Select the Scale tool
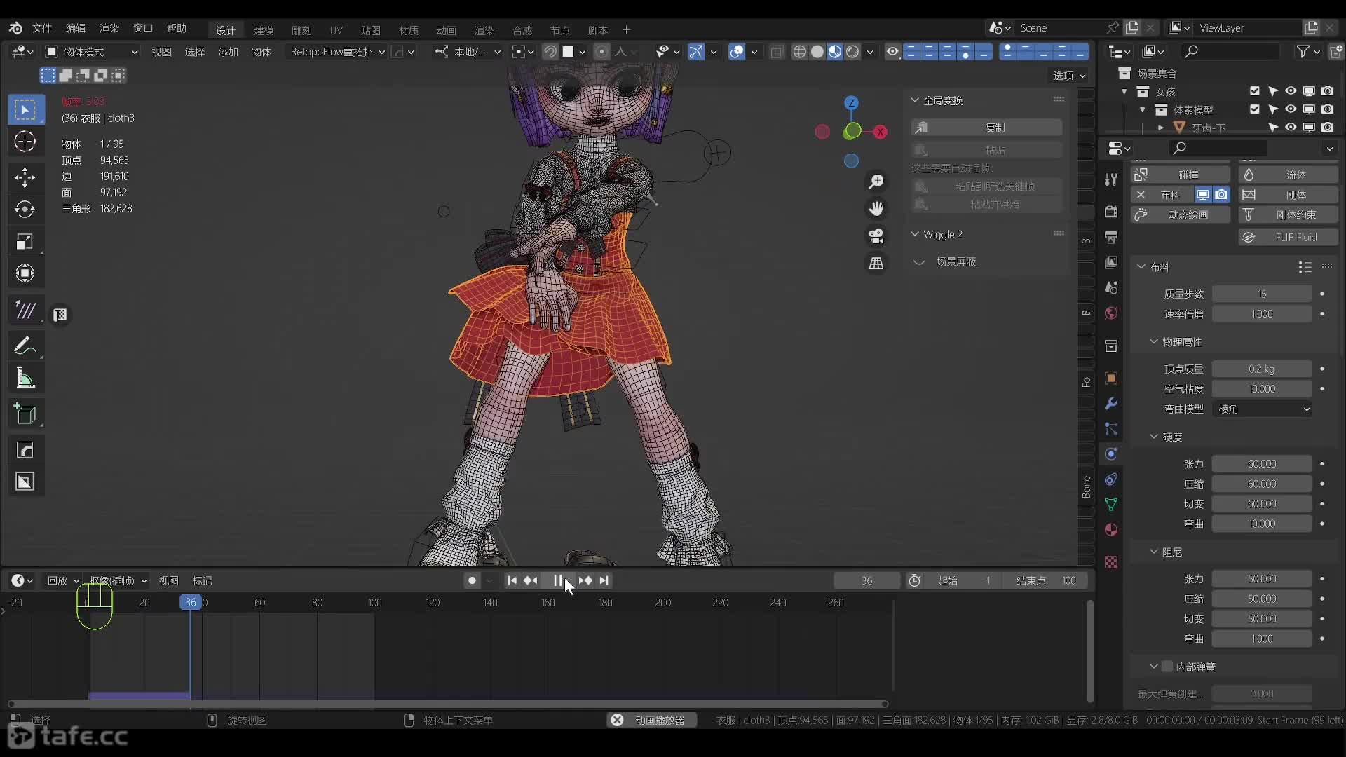1346x757 pixels. click(25, 242)
